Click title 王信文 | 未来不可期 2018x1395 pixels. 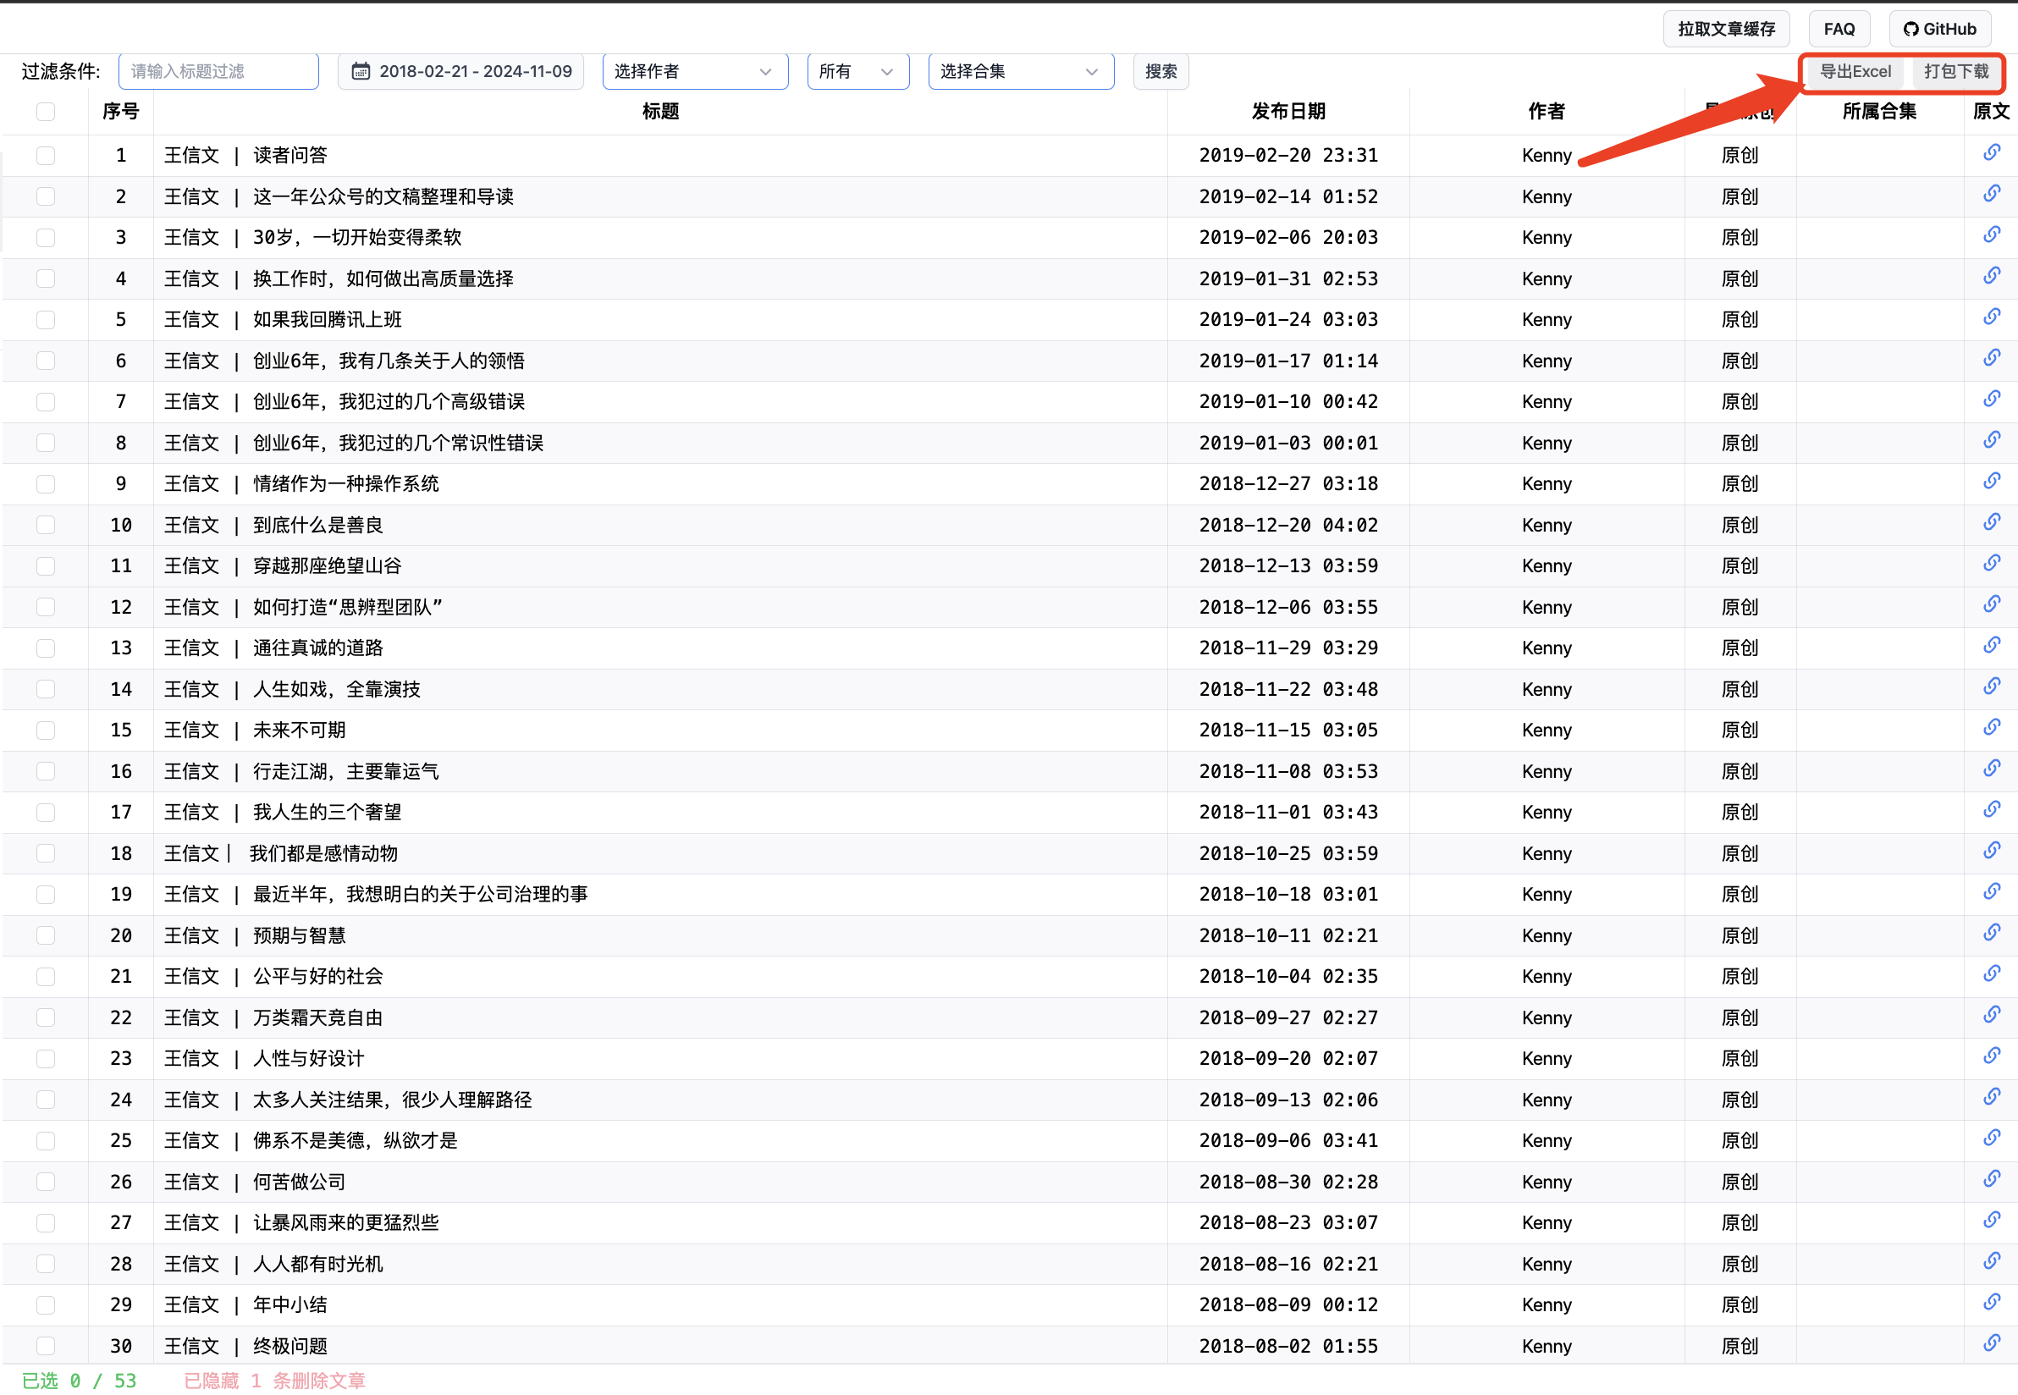(x=255, y=730)
